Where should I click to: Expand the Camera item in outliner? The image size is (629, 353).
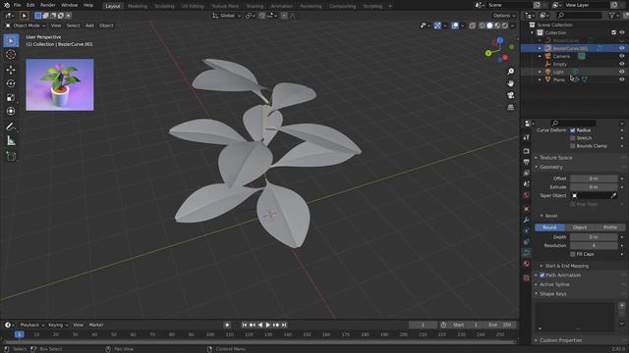click(x=540, y=57)
